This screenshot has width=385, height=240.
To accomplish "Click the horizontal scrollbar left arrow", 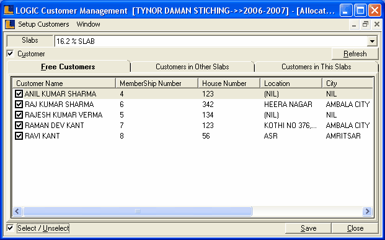I will pos(17,211).
